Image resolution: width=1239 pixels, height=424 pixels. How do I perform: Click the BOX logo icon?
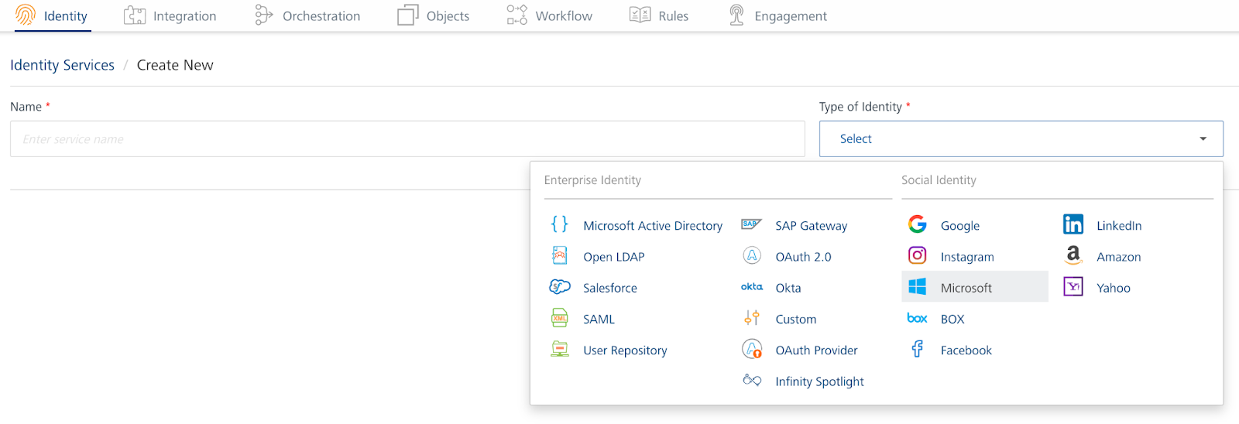click(x=918, y=318)
